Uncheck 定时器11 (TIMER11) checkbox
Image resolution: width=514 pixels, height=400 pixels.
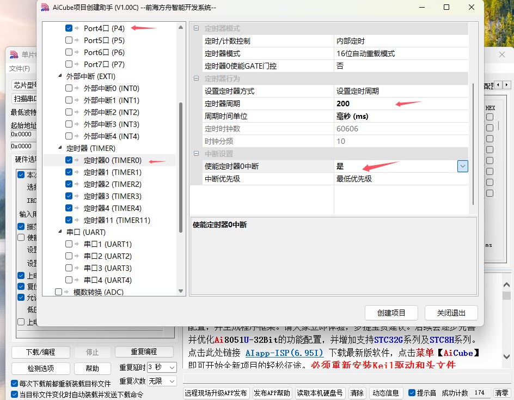click(x=69, y=220)
